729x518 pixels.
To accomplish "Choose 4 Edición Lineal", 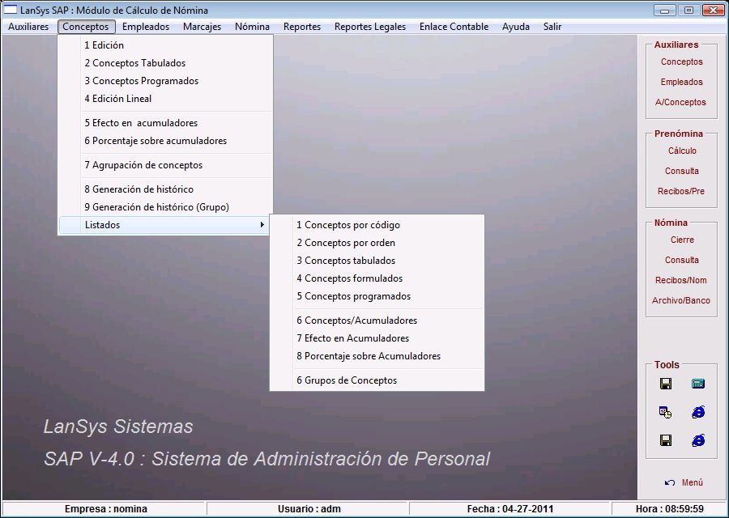I will point(165,99).
